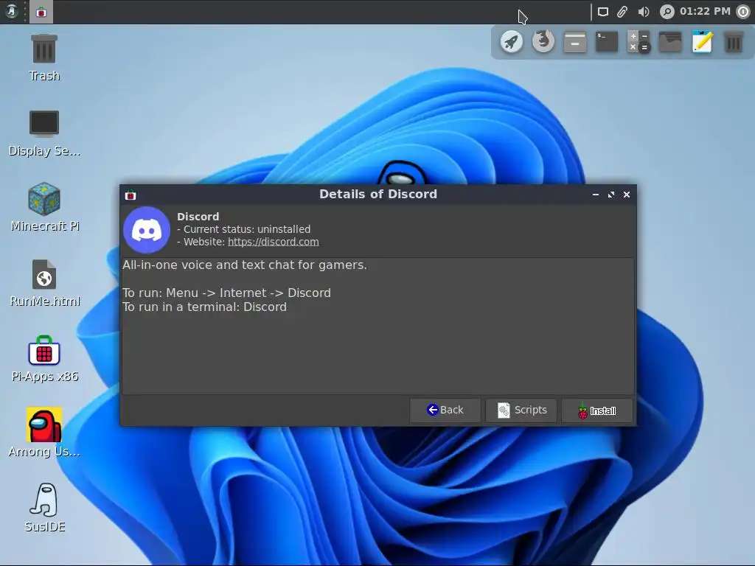Launch Among Us desktop icon
755x566 pixels.
44,432
